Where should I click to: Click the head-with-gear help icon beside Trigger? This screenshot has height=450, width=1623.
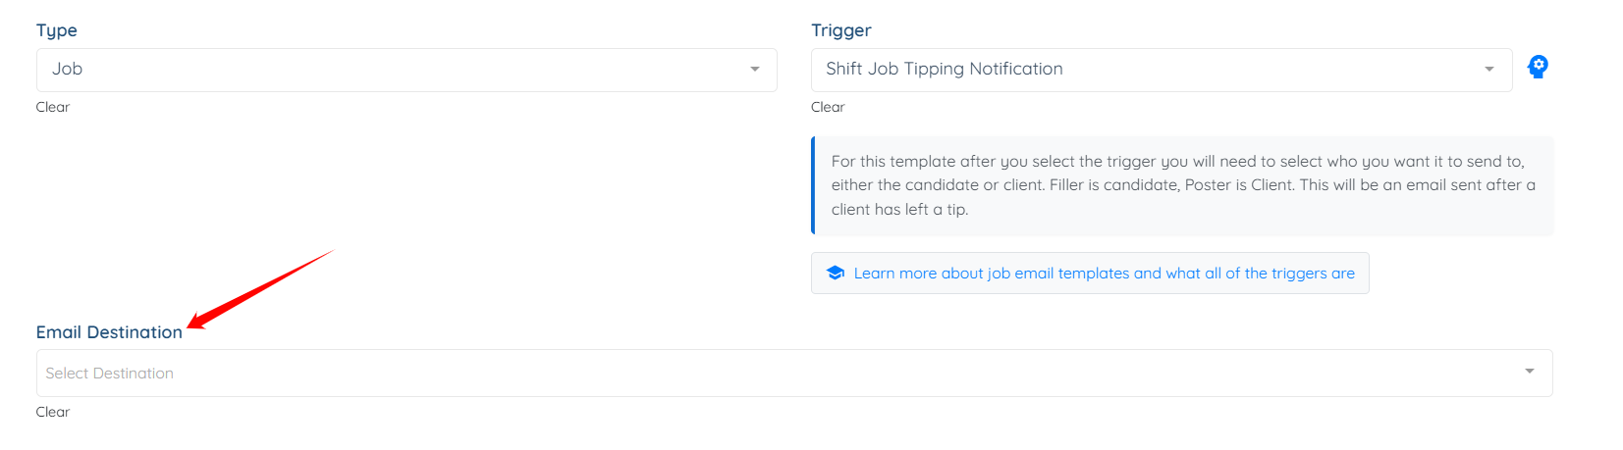tap(1538, 67)
